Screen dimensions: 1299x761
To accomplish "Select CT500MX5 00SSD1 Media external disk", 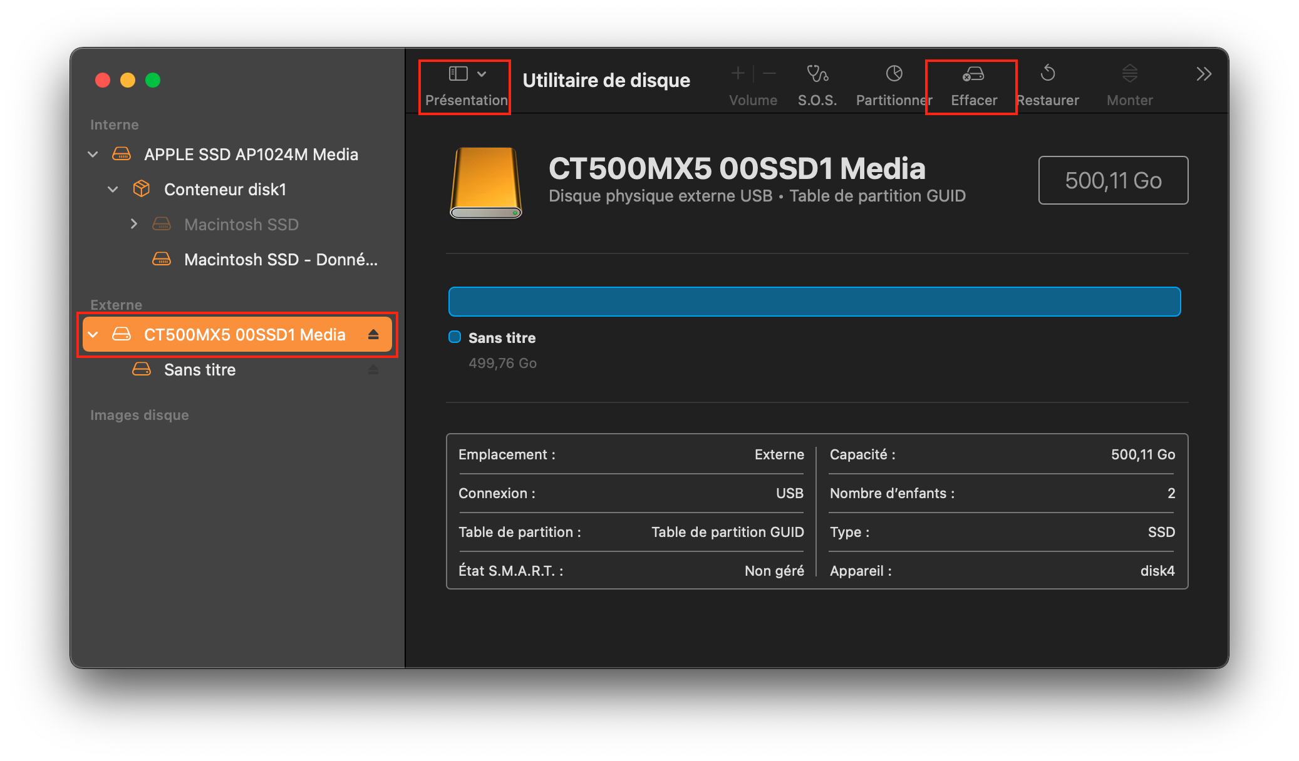I will [x=237, y=334].
